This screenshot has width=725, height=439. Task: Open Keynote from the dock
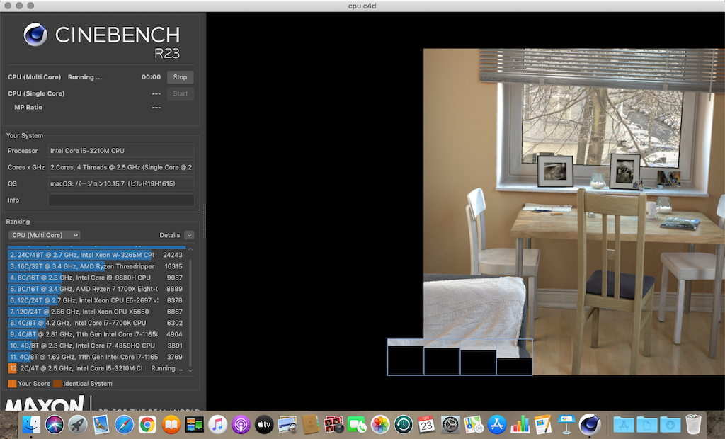[x=567, y=424]
